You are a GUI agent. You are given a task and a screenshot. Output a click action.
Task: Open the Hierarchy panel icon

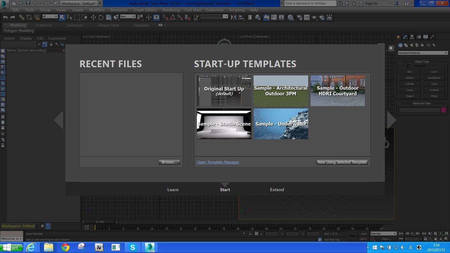click(x=412, y=37)
